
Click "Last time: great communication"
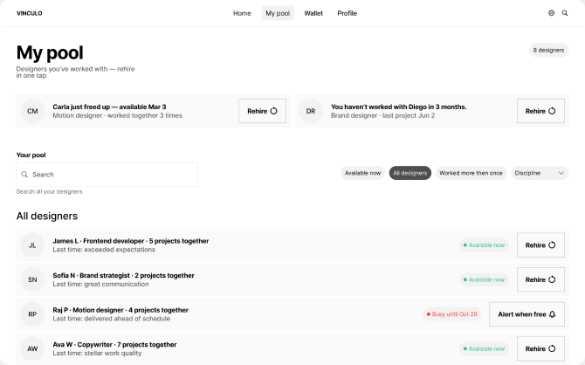point(100,284)
